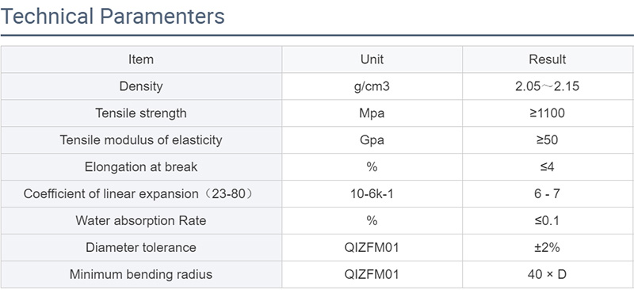Image resolution: width=634 pixels, height=290 pixels.
Task: Click the Water absorption Rate label
Action: (141, 220)
